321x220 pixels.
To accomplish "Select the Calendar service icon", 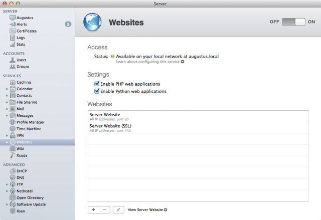I will click(13, 89).
